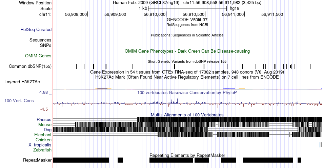Click the chr11: ruler label
322x168 pixels.
(x=45, y=14)
